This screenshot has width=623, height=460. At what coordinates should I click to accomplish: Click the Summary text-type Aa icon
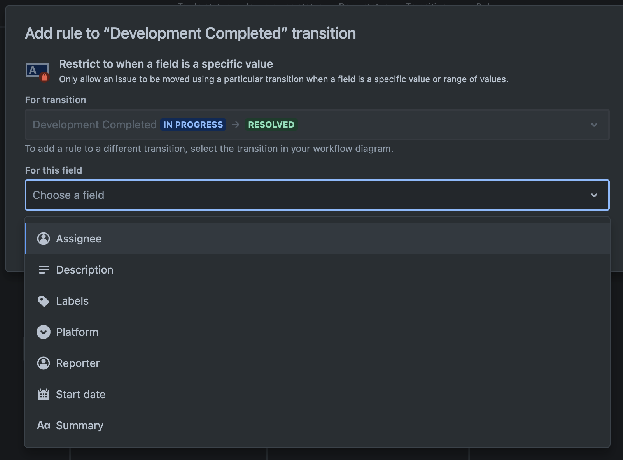pyautogui.click(x=44, y=425)
